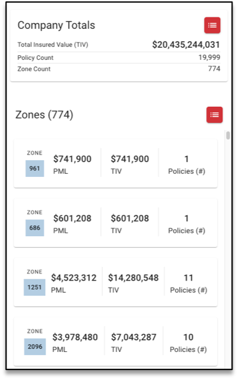Click the $14,280,548 TIV value in zone 1251
237x379 pixels.
pyautogui.click(x=133, y=278)
